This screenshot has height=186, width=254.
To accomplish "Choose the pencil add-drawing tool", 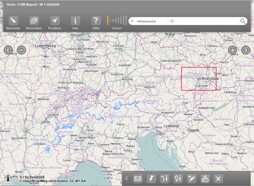I will pyautogui.click(x=192, y=179).
